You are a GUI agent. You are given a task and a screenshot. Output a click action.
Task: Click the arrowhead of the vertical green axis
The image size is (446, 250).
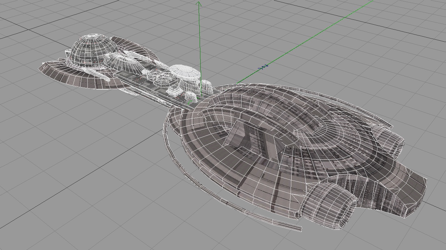coord(199,3)
